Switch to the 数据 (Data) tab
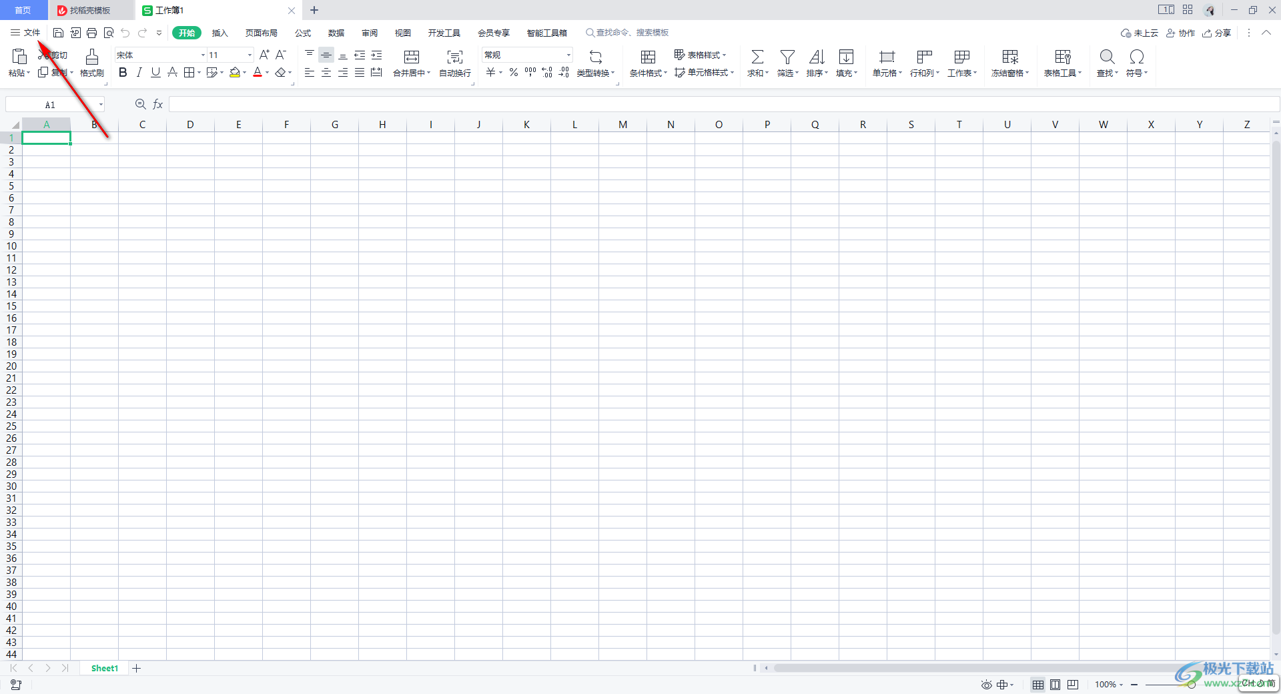1281x694 pixels. pyautogui.click(x=336, y=33)
